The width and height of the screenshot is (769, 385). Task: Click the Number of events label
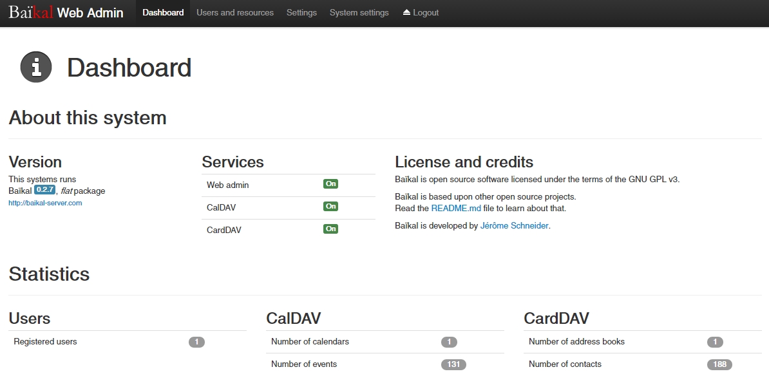point(304,364)
